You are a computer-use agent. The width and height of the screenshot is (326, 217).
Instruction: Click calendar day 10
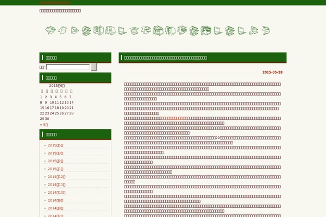coord(52,103)
